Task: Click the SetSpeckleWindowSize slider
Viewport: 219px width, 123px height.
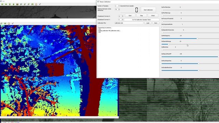Action: pos(190,33)
